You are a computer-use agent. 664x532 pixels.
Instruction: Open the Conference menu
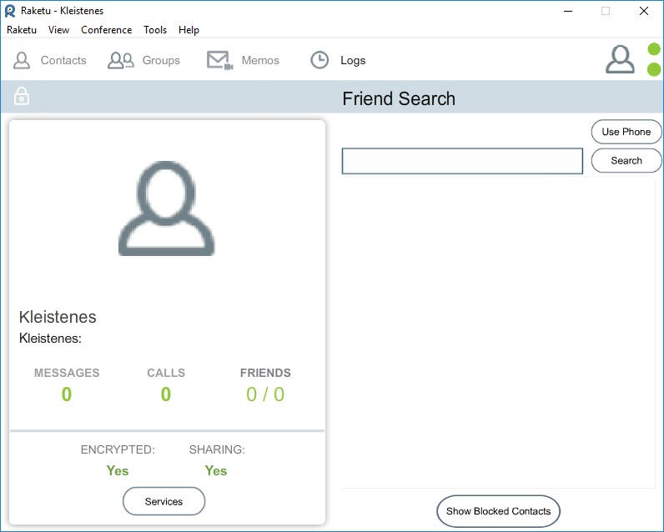click(106, 30)
